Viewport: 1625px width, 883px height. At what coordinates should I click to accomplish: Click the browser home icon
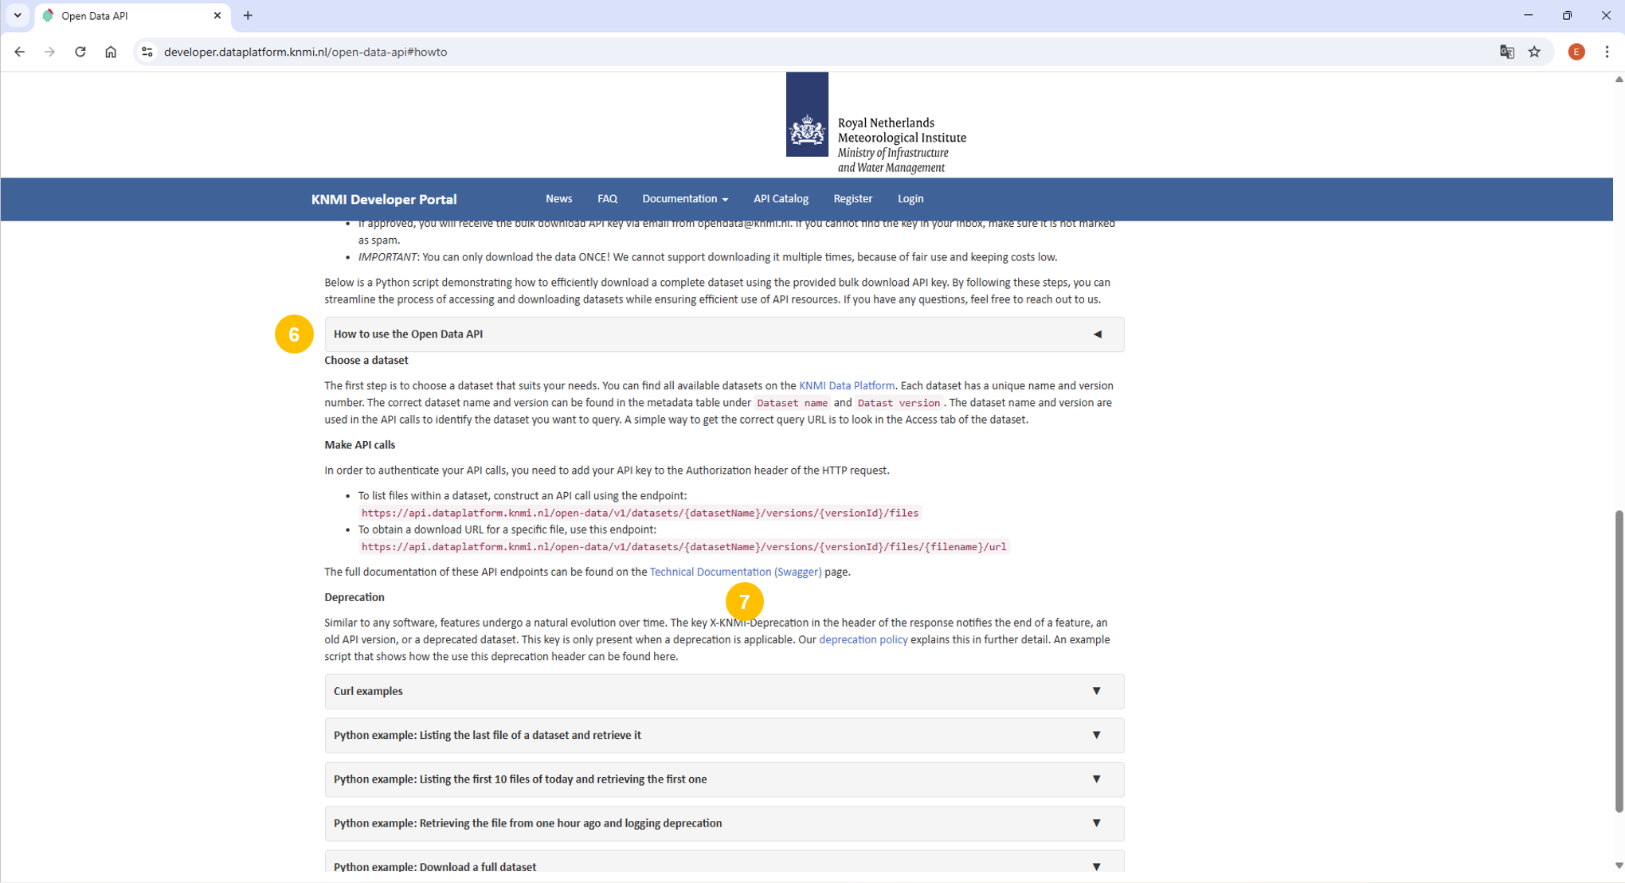click(x=111, y=52)
